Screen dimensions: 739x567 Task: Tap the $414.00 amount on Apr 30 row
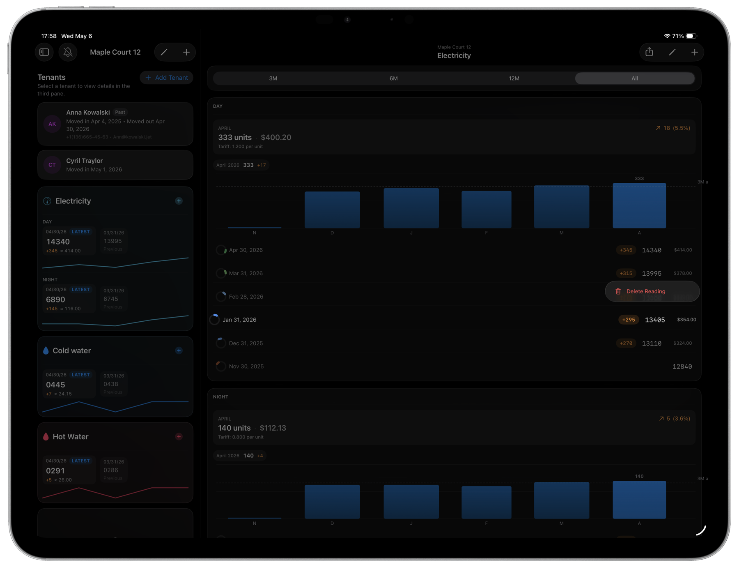click(683, 250)
